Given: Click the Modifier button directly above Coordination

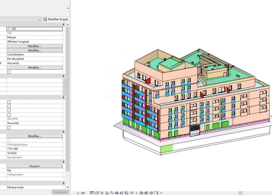Looking at the screenshot, I should (35, 50).
